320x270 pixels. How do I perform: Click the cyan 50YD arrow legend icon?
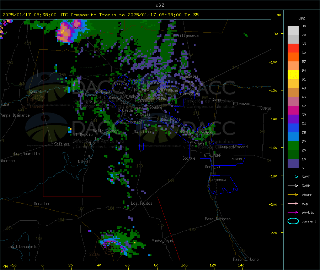point(293,177)
